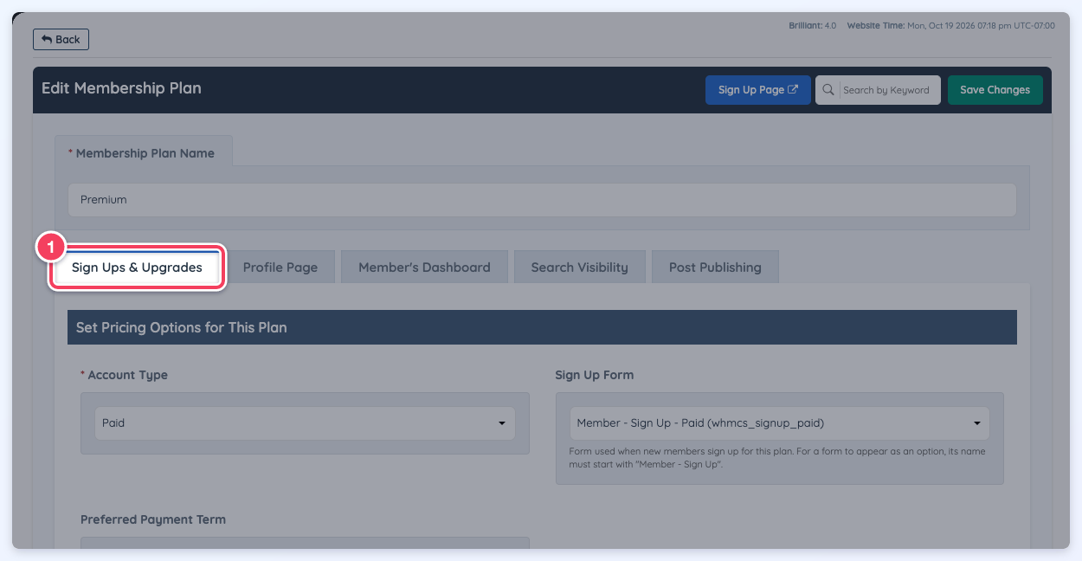This screenshot has width=1082, height=561.
Task: Switch to the Profile Page tab
Action: tap(280, 268)
